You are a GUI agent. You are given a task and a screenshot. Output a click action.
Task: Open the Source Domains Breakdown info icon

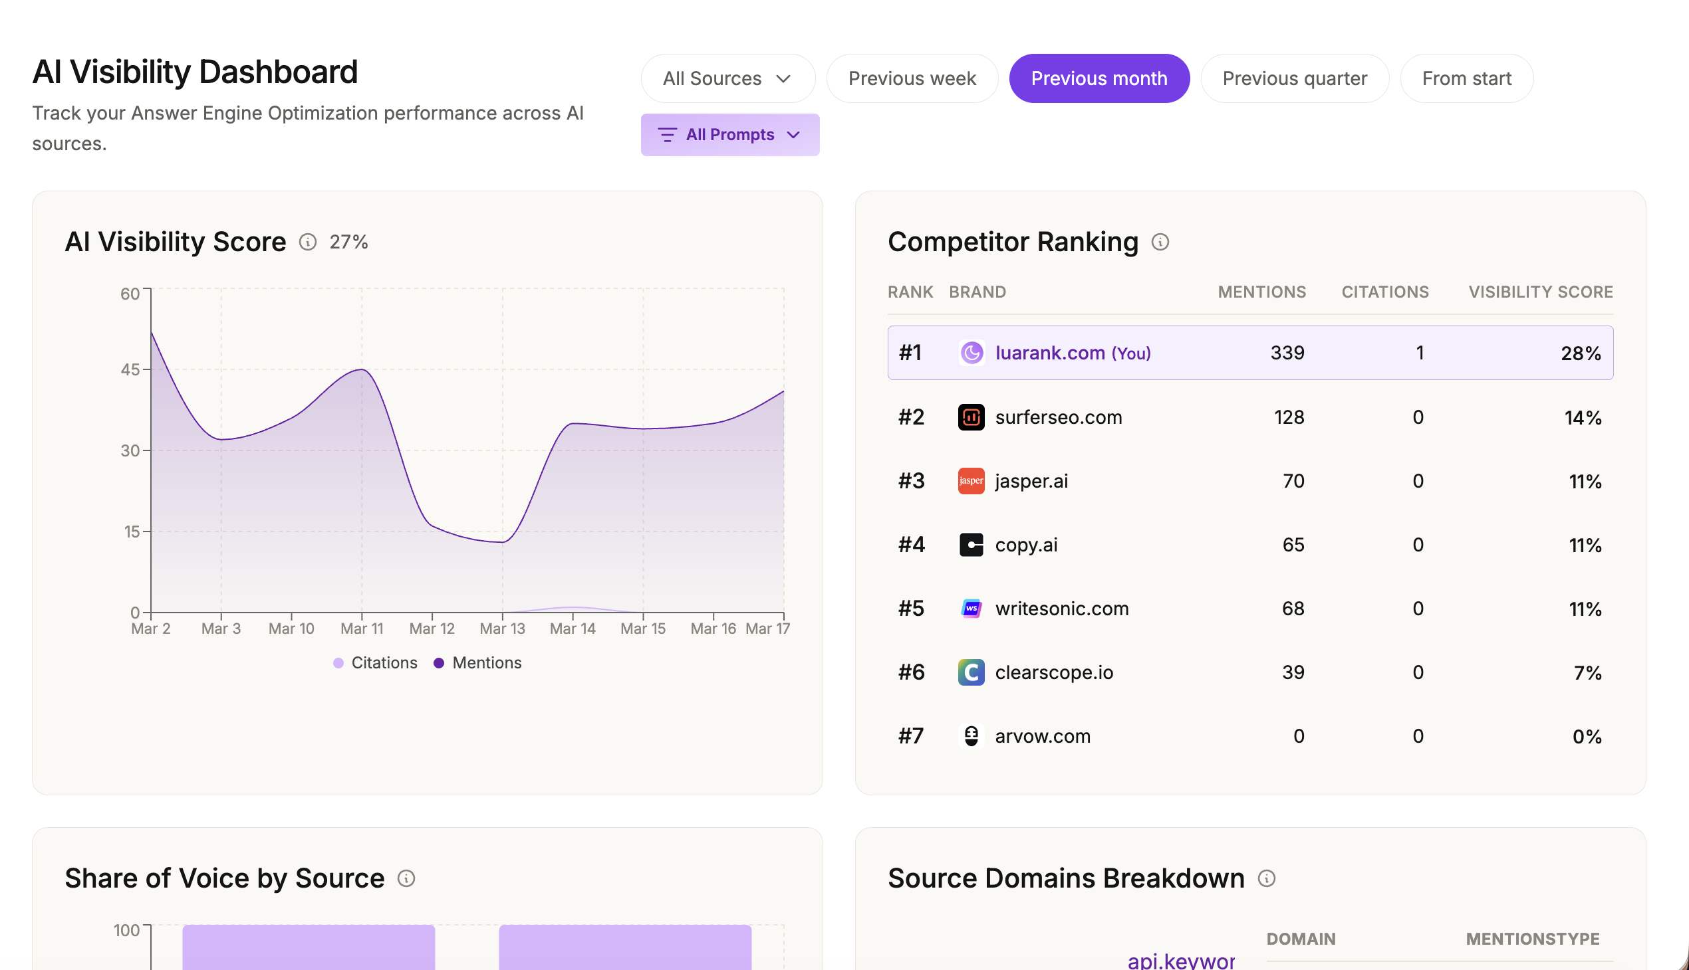(x=1267, y=878)
